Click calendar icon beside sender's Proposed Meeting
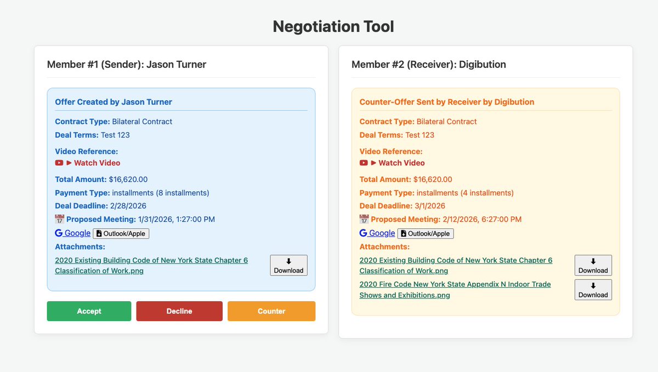The image size is (658, 372). [60, 219]
